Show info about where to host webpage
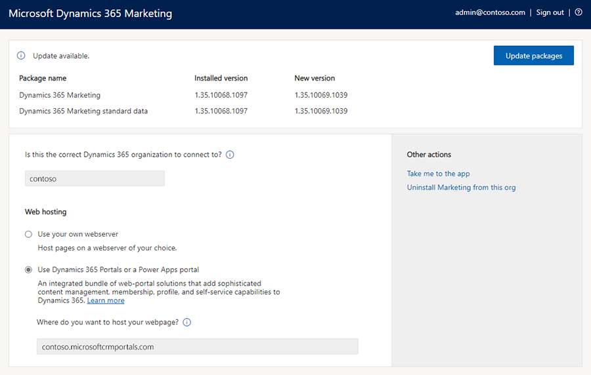 (x=187, y=323)
